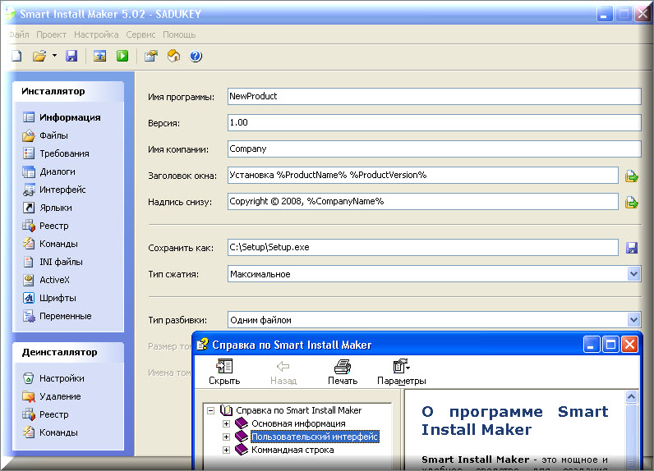Open Настройки in the uninstaller section
The image size is (654, 471).
[62, 378]
